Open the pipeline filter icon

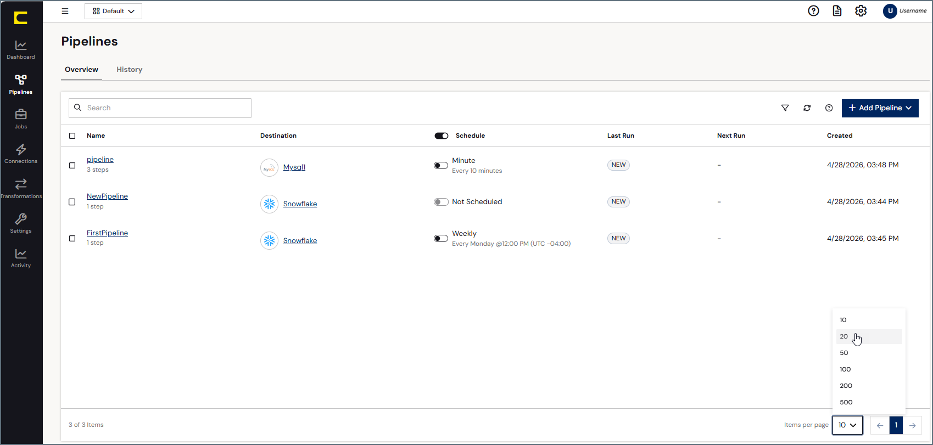coord(785,108)
